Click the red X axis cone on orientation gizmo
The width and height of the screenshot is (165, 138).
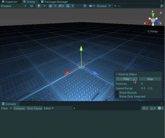pos(148,23)
